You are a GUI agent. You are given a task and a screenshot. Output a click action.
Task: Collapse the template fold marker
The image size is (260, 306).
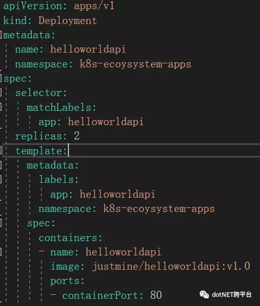[x=1, y=151]
